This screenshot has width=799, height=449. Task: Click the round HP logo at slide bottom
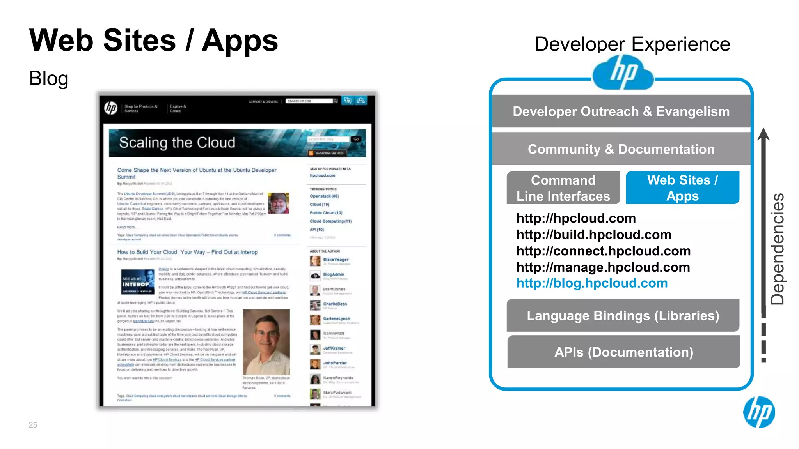(759, 412)
